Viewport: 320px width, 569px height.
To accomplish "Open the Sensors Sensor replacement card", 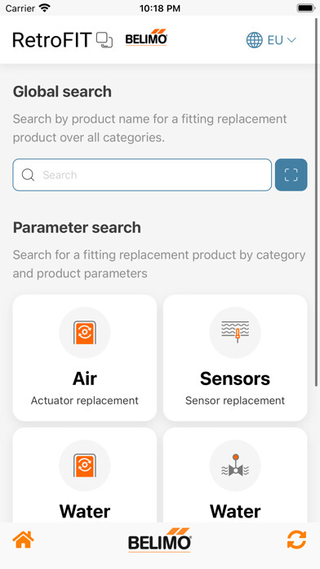I will [235, 358].
